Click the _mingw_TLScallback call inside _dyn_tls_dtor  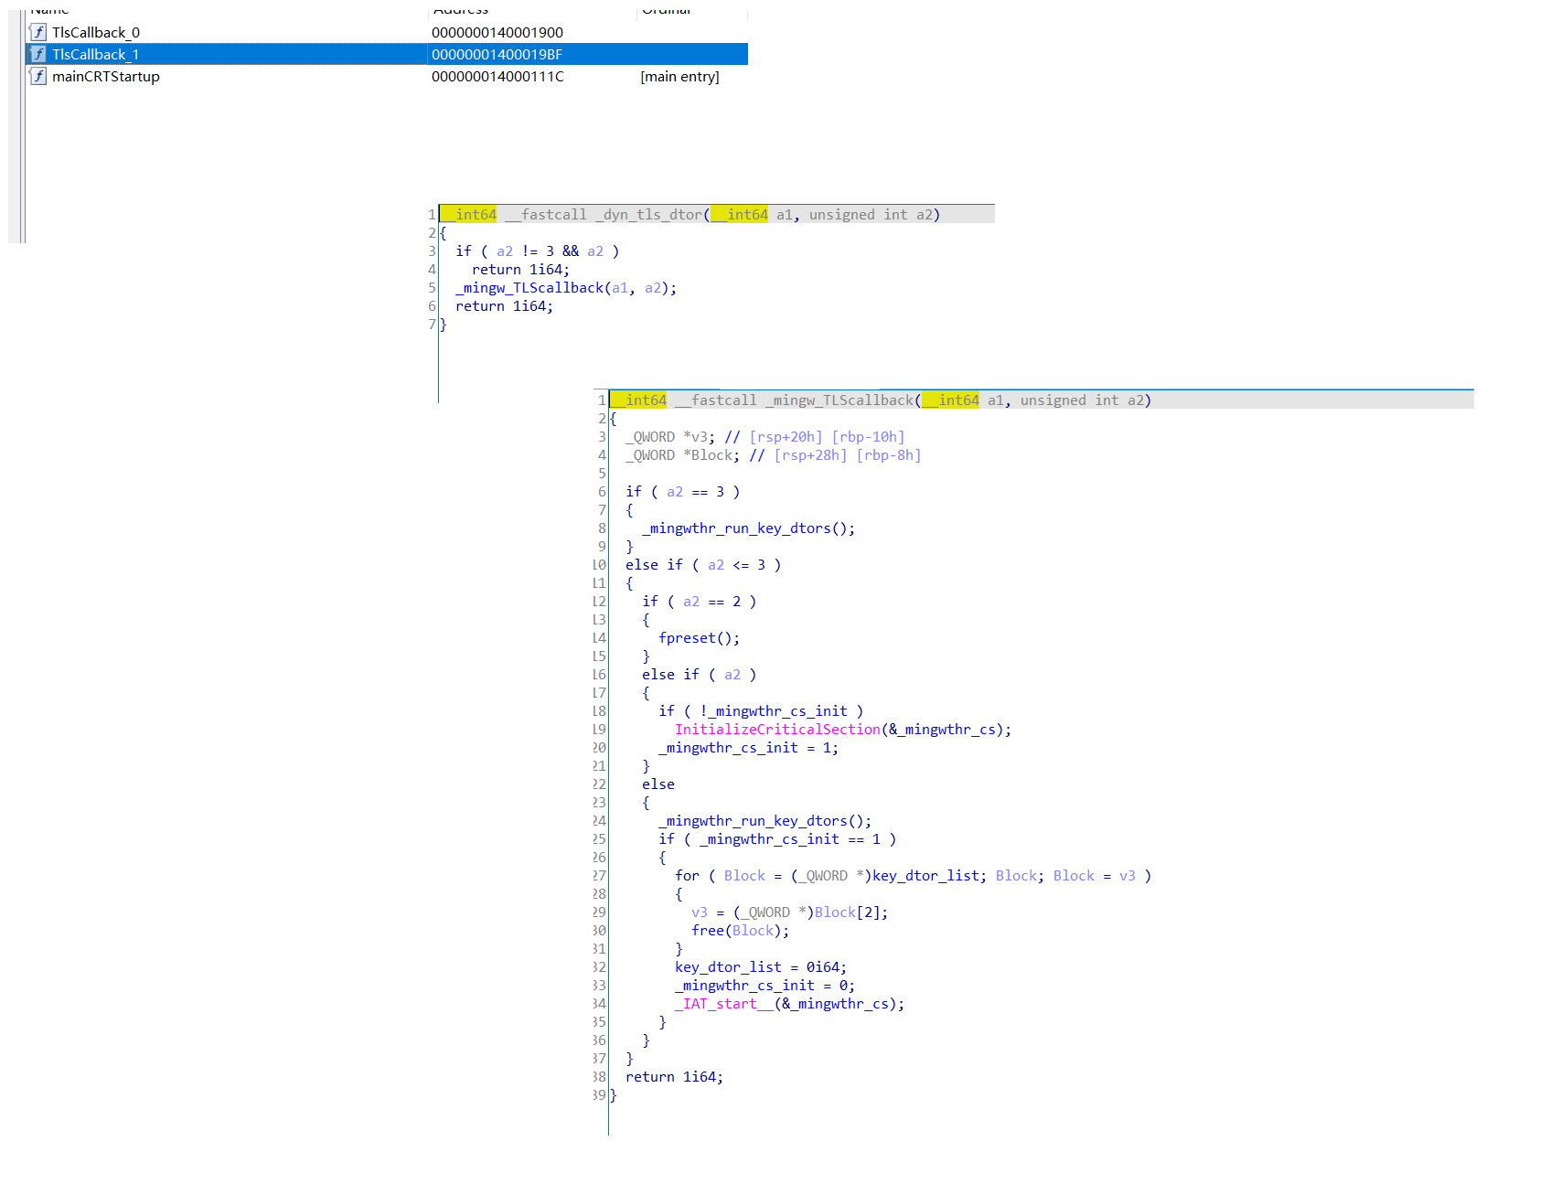pos(529,288)
